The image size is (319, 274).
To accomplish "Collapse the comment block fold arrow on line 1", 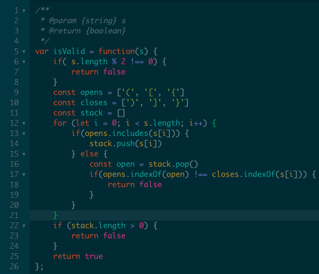I will [x=24, y=11].
